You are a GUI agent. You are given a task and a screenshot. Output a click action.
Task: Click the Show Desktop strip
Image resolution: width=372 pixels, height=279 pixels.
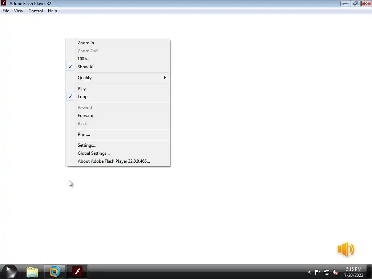click(369, 272)
